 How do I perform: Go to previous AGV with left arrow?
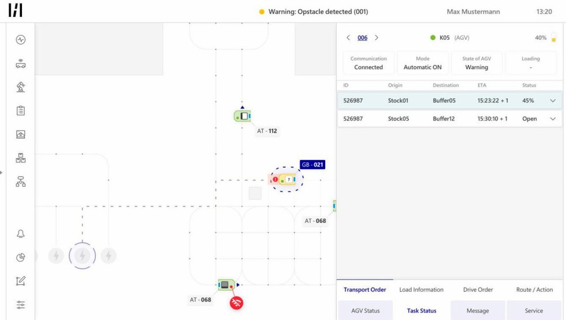click(x=348, y=38)
